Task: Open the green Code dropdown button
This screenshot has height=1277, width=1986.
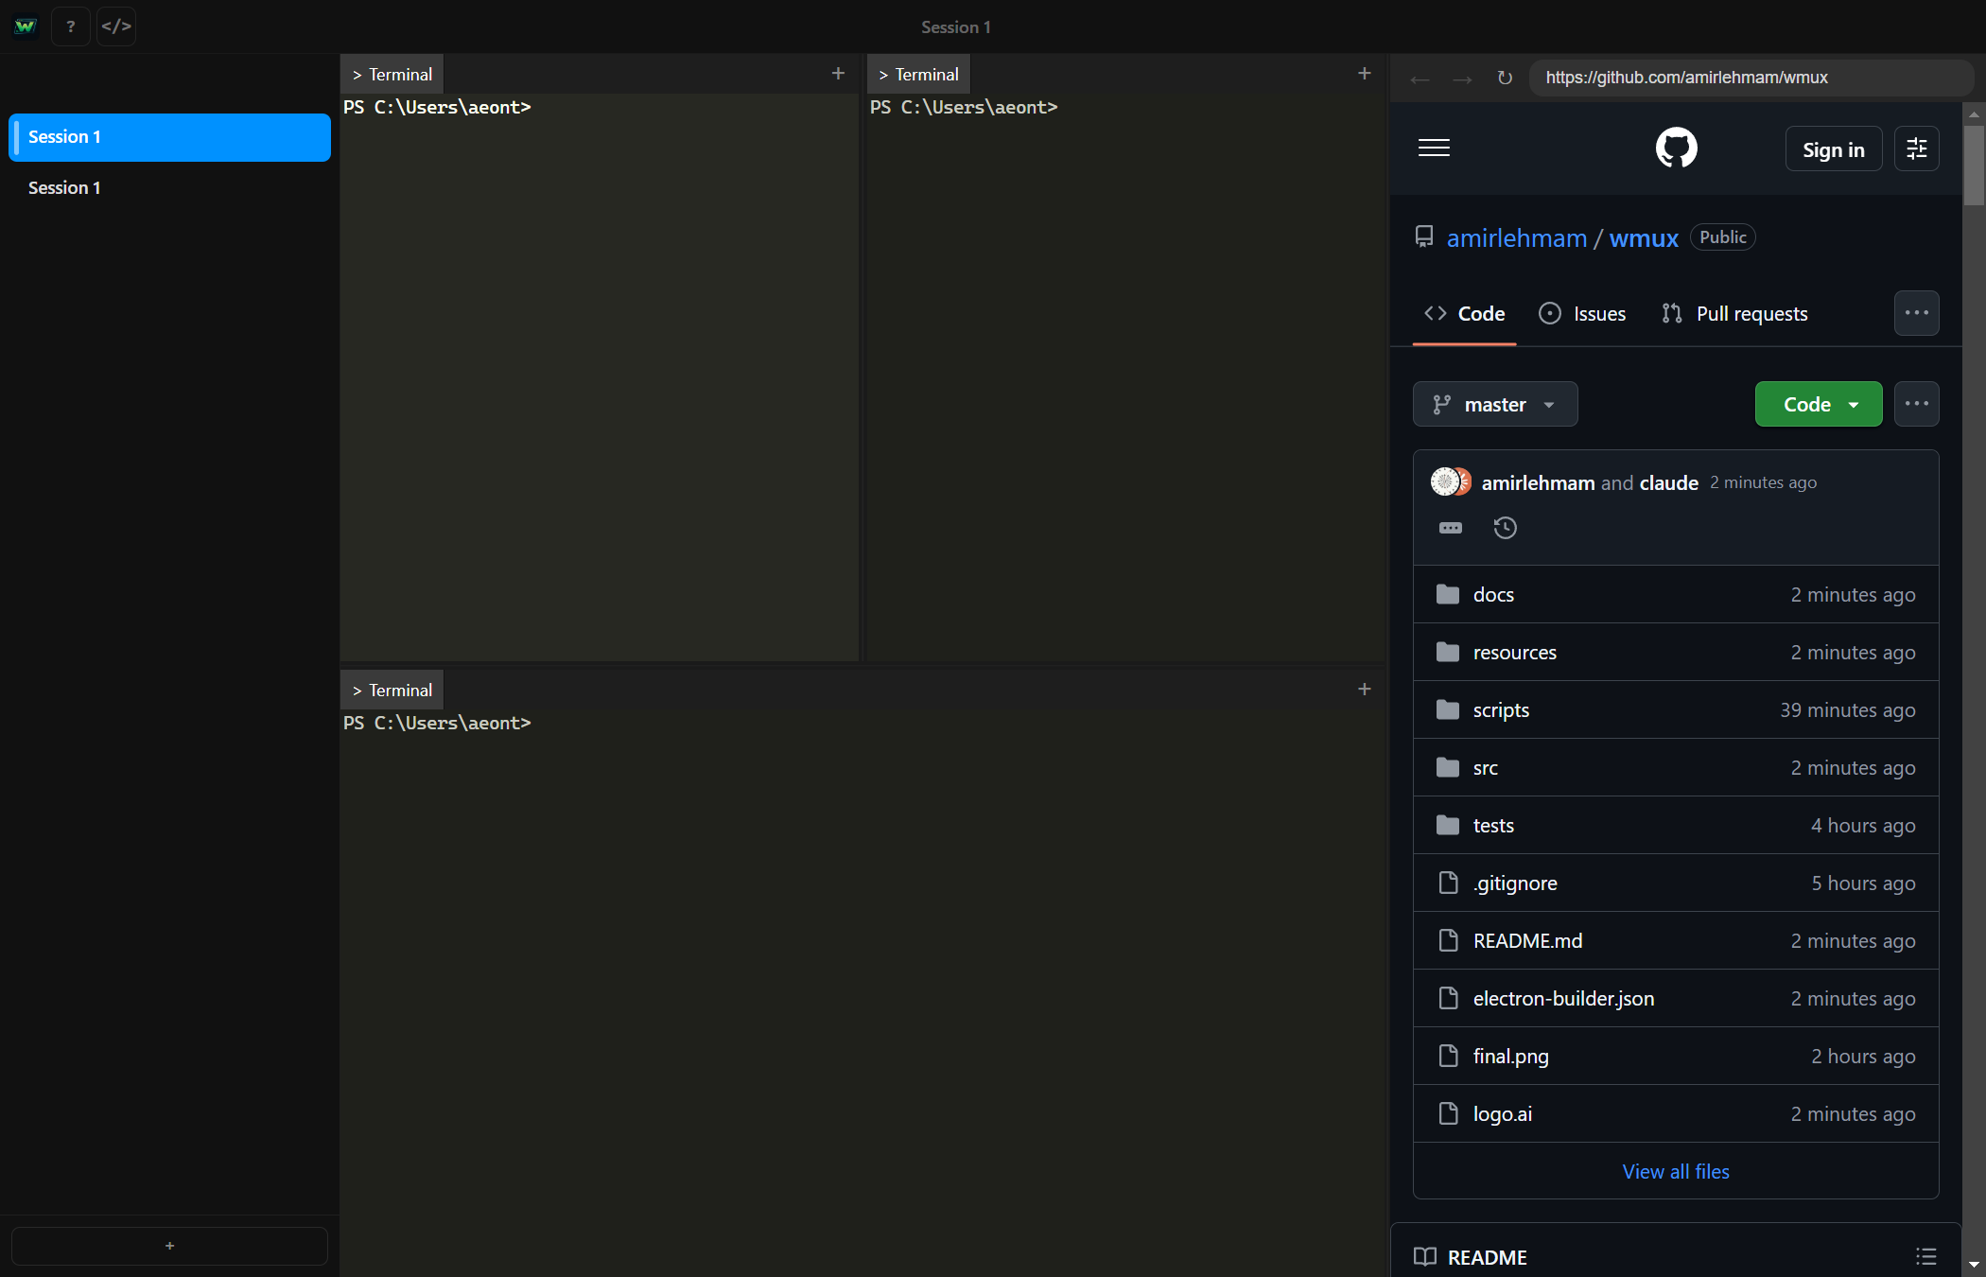Action: tap(1819, 405)
